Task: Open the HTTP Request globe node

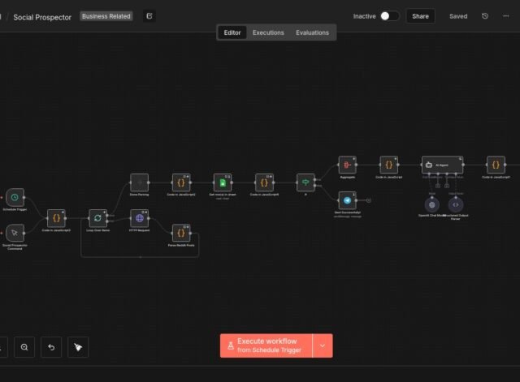Action: [x=140, y=218]
